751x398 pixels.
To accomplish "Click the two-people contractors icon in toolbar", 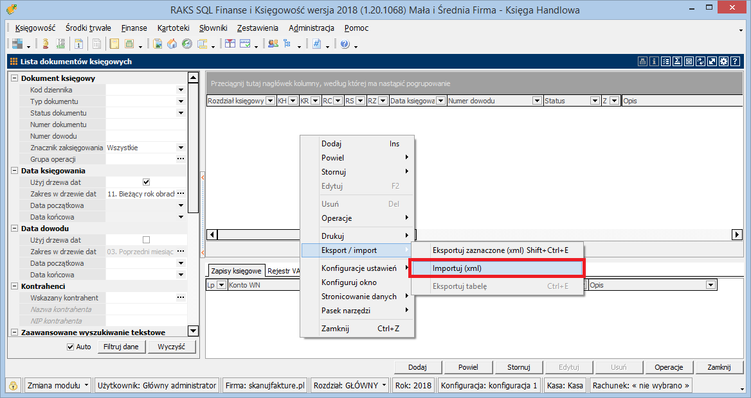I will 273,44.
